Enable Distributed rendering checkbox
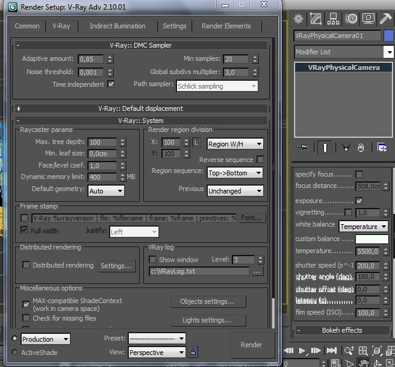 click(26, 265)
